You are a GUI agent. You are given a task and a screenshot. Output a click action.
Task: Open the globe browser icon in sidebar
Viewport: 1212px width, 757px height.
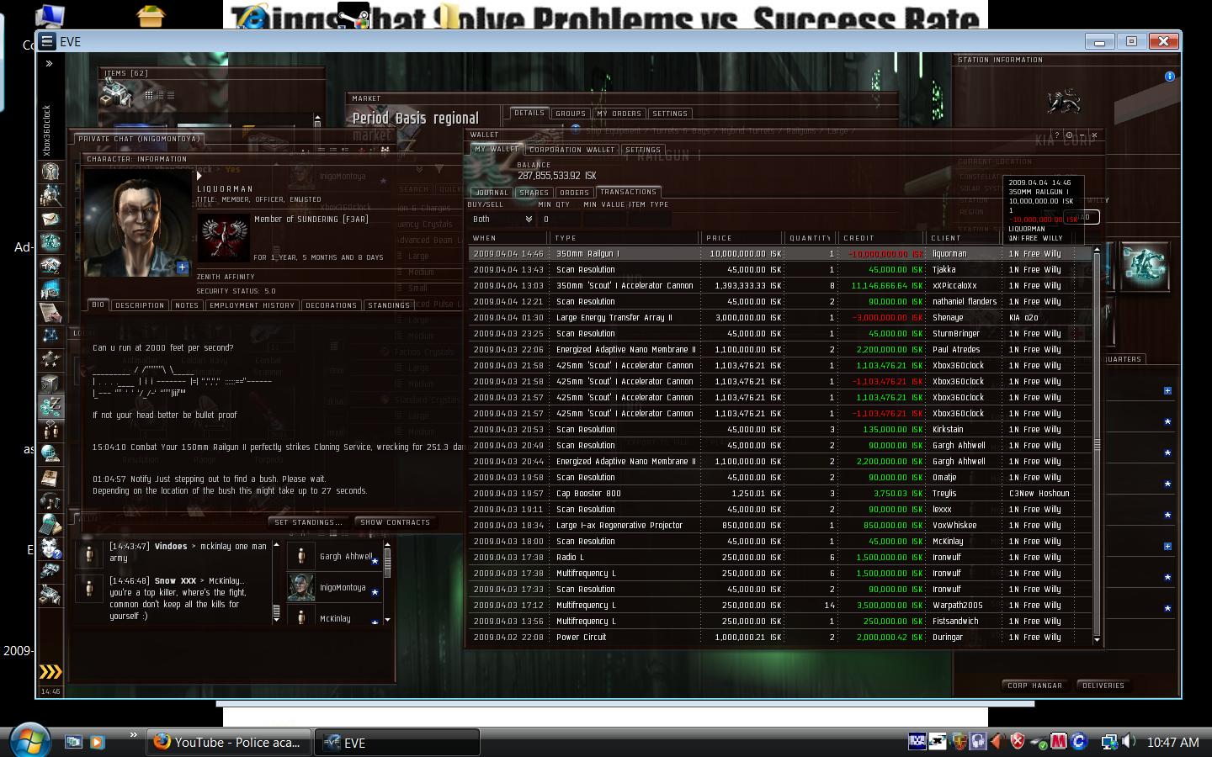coord(50,454)
